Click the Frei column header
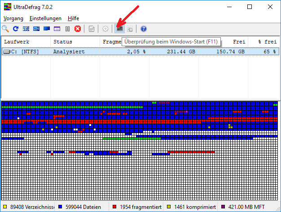The height and width of the screenshot is (212, 281). tap(223, 42)
